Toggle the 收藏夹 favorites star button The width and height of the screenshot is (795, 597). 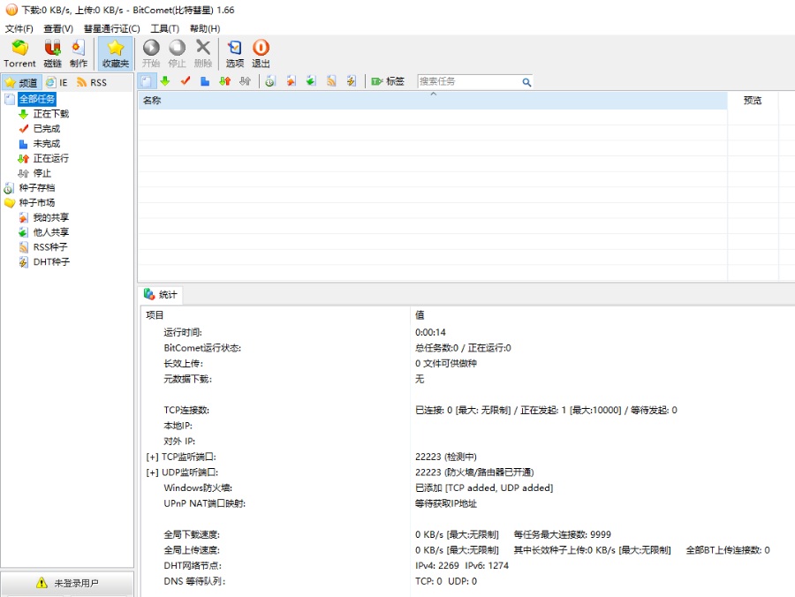116,53
